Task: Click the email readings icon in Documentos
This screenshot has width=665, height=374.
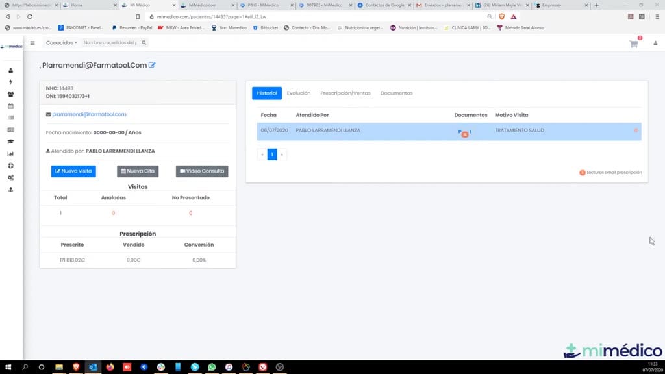Action: coord(465,134)
